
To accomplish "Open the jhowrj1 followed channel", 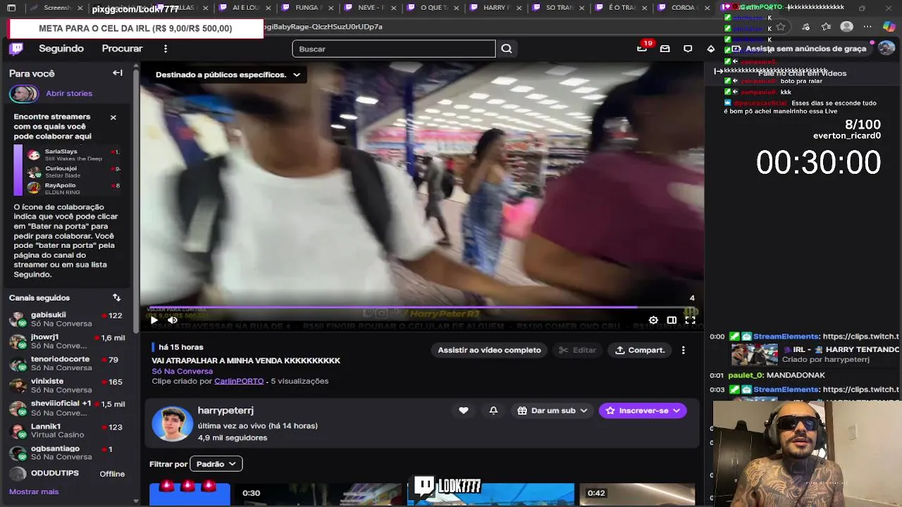I will [67, 341].
